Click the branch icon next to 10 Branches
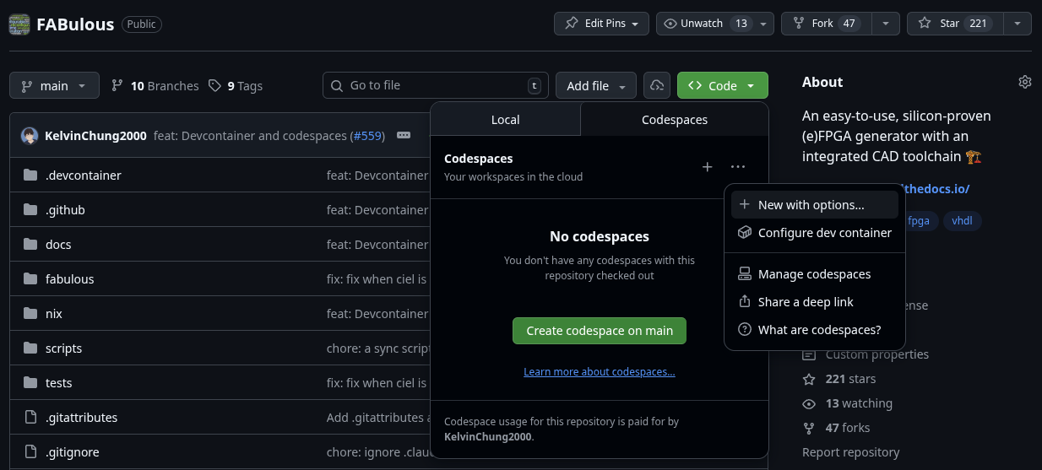This screenshot has width=1042, height=470. point(117,85)
